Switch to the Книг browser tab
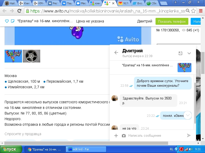Viewport: 205px width, 153px height. (25, 3)
